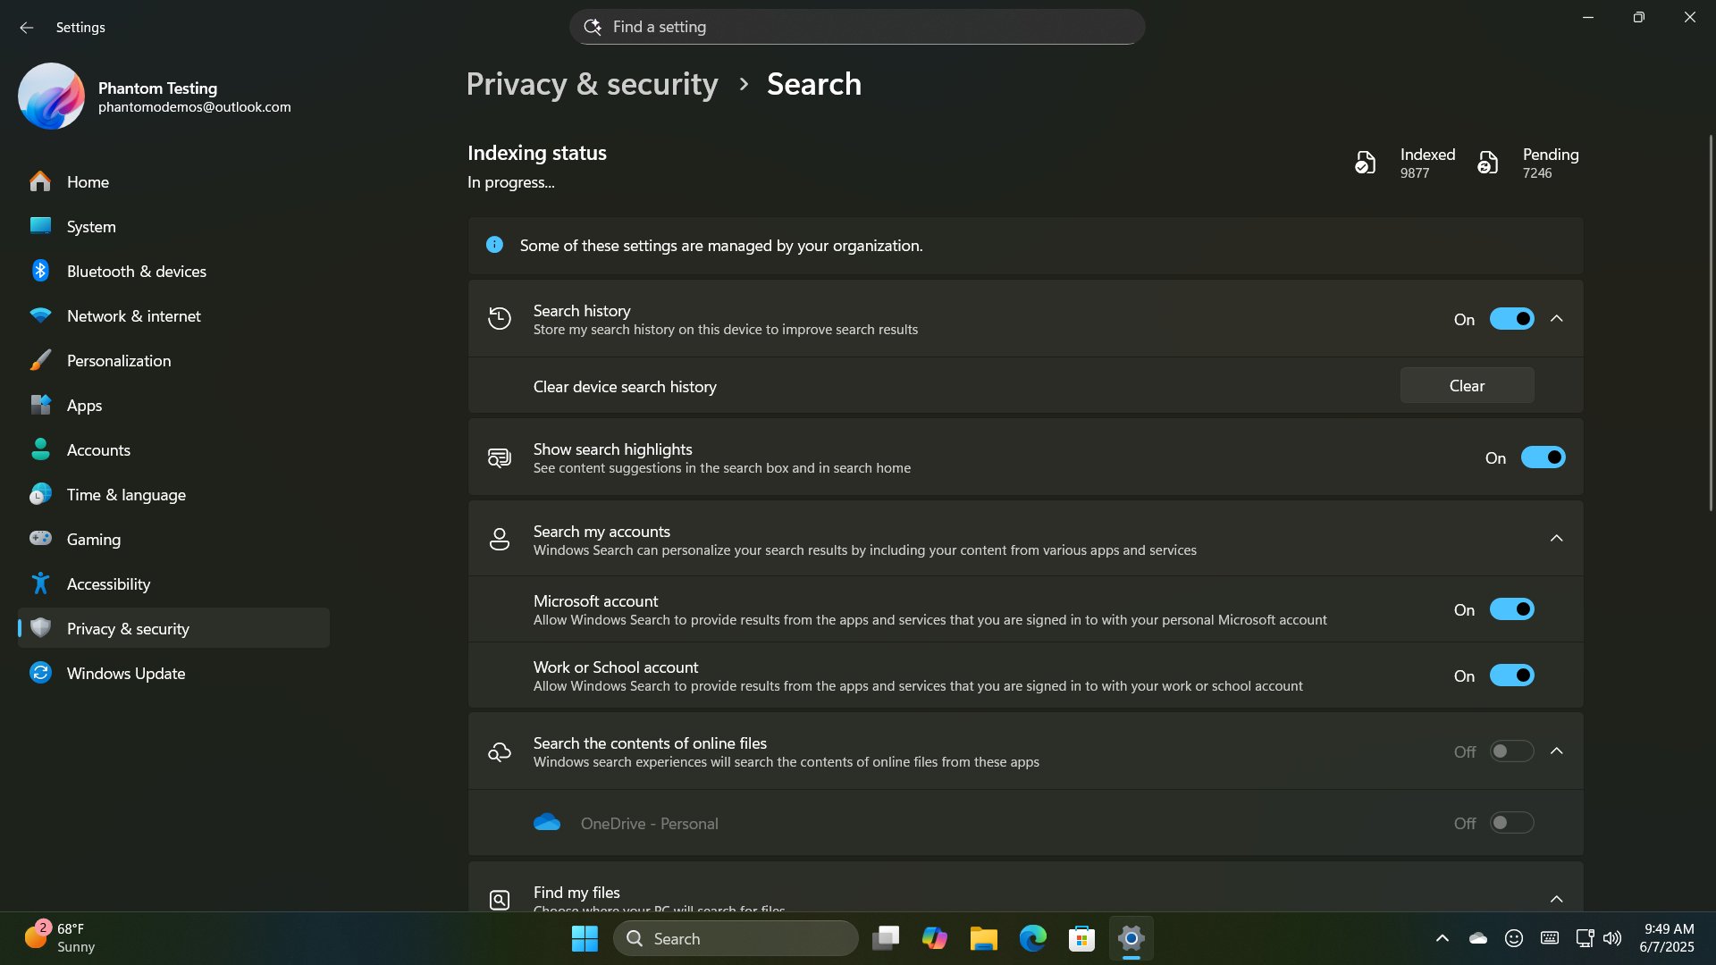Disable Show search highlights toggle
Viewport: 1716px width, 965px height.
coord(1543,457)
